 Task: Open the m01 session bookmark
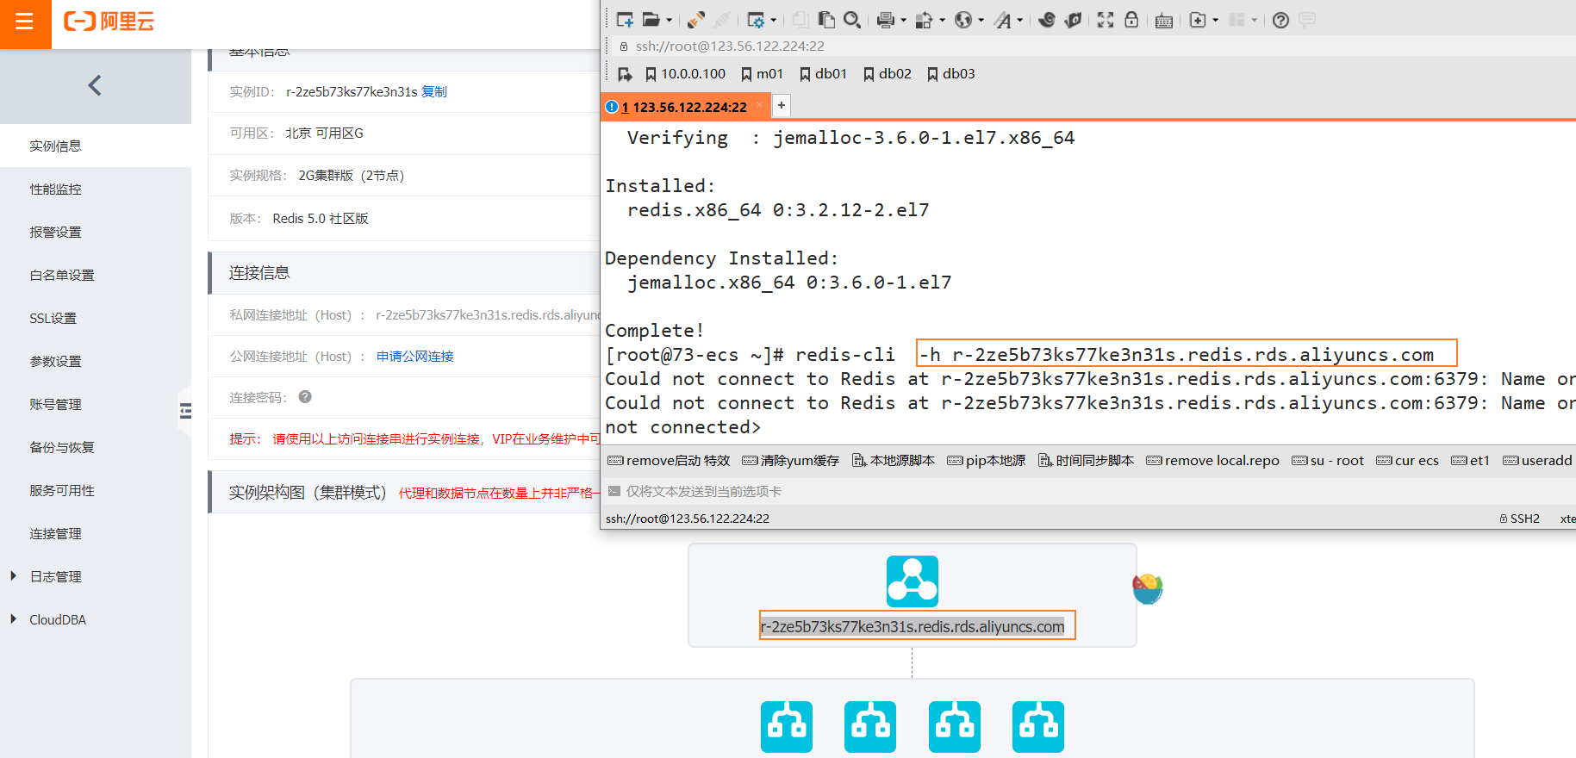pyautogui.click(x=763, y=74)
